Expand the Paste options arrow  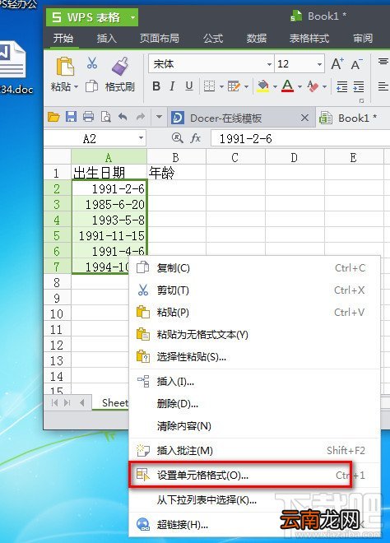coord(76,86)
